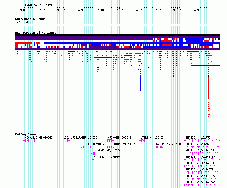Select the ZNF438|NM_182755 transcript label
This screenshot has height=188, width=227.
point(198,137)
